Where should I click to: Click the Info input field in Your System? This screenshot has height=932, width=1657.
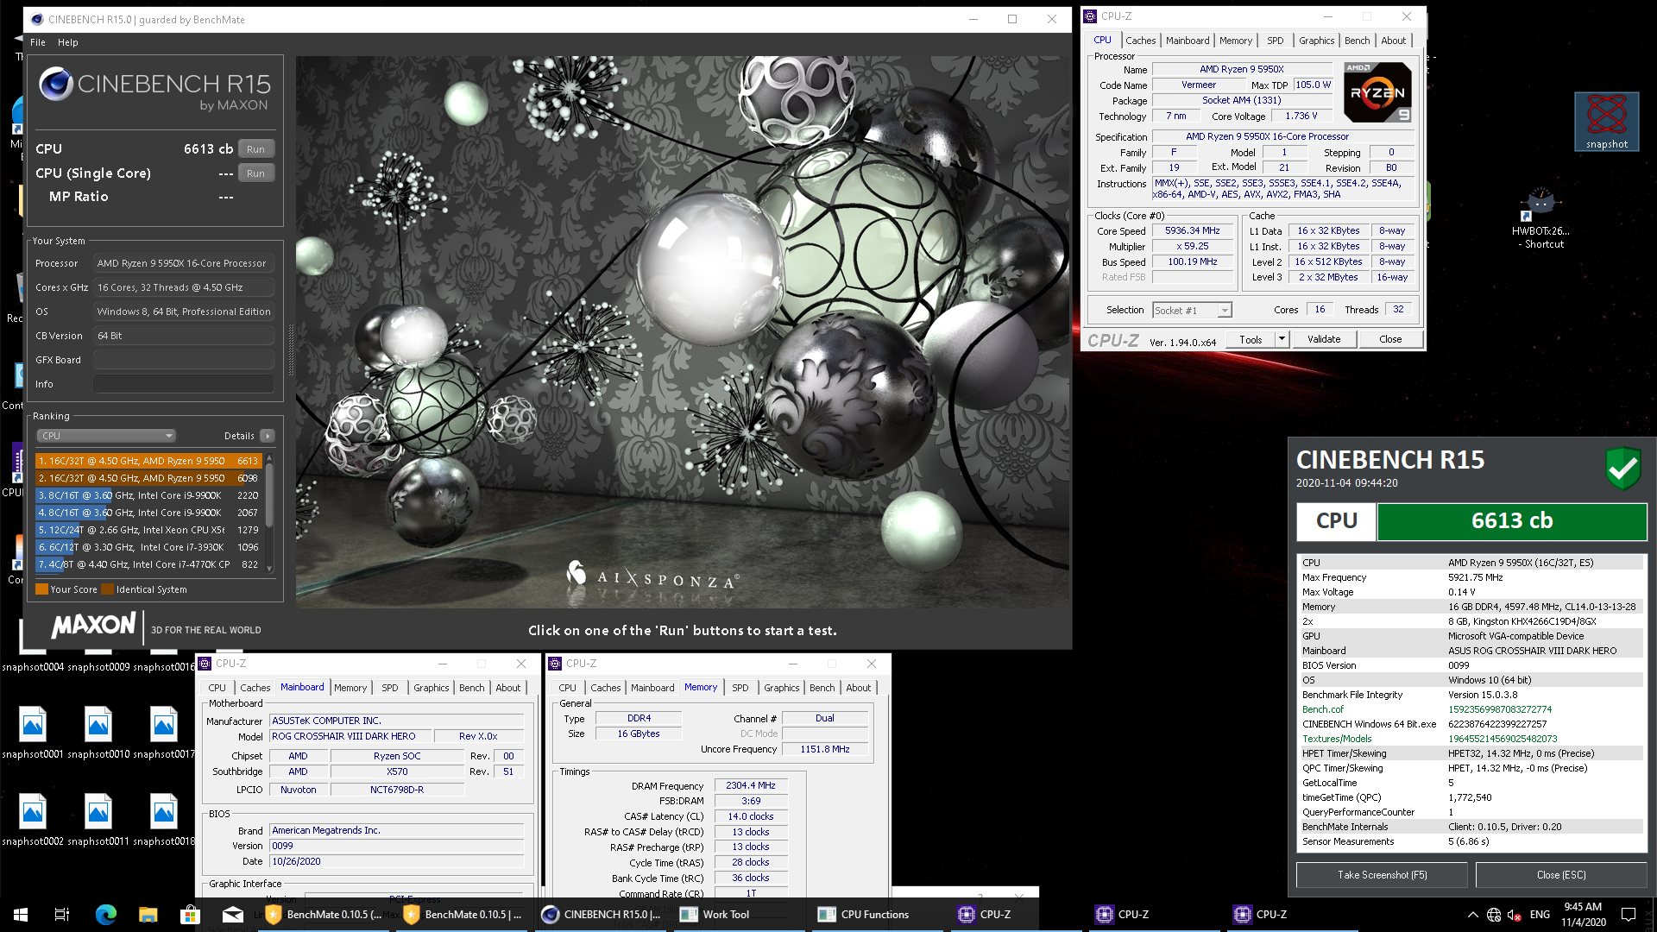184,384
